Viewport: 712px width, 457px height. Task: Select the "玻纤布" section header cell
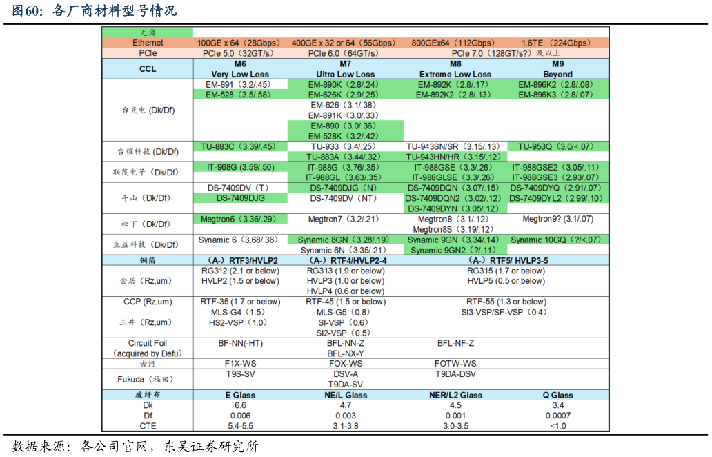(148, 395)
